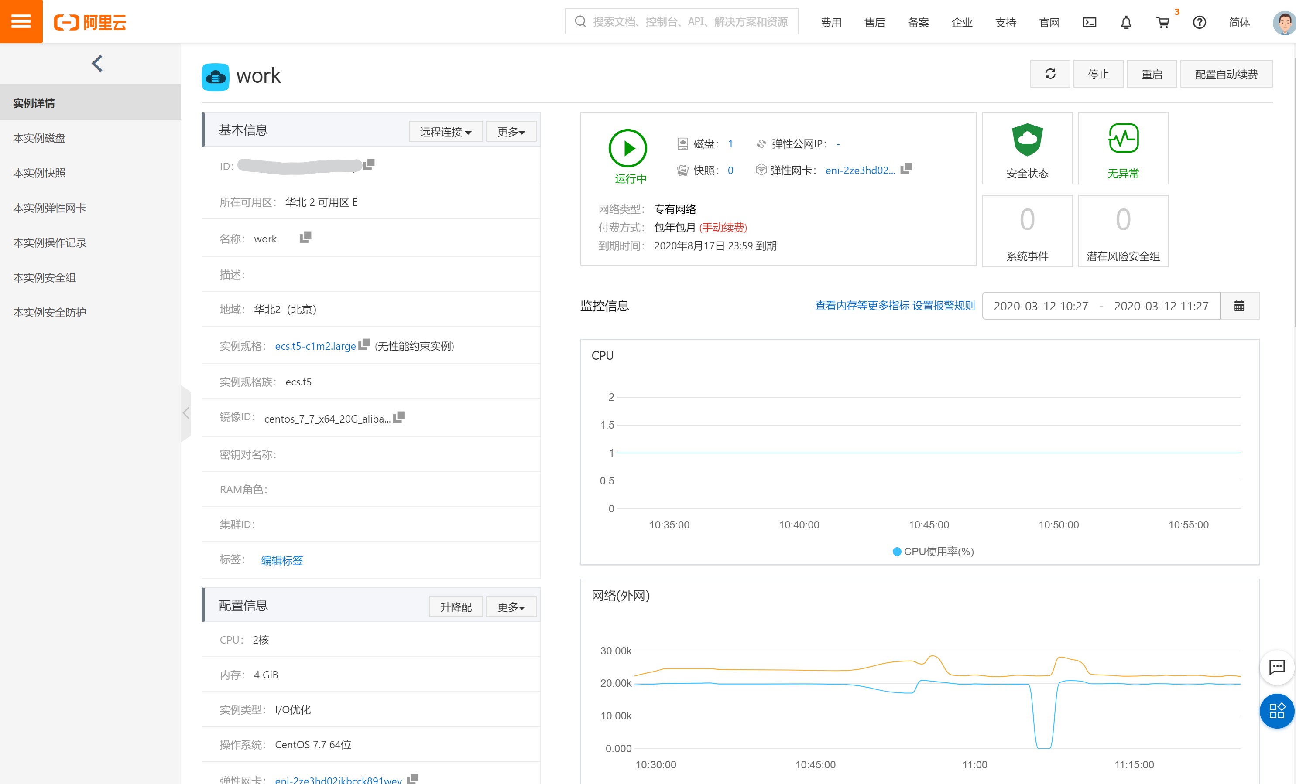Toggle the CPU使用率(%) legend item

point(933,551)
